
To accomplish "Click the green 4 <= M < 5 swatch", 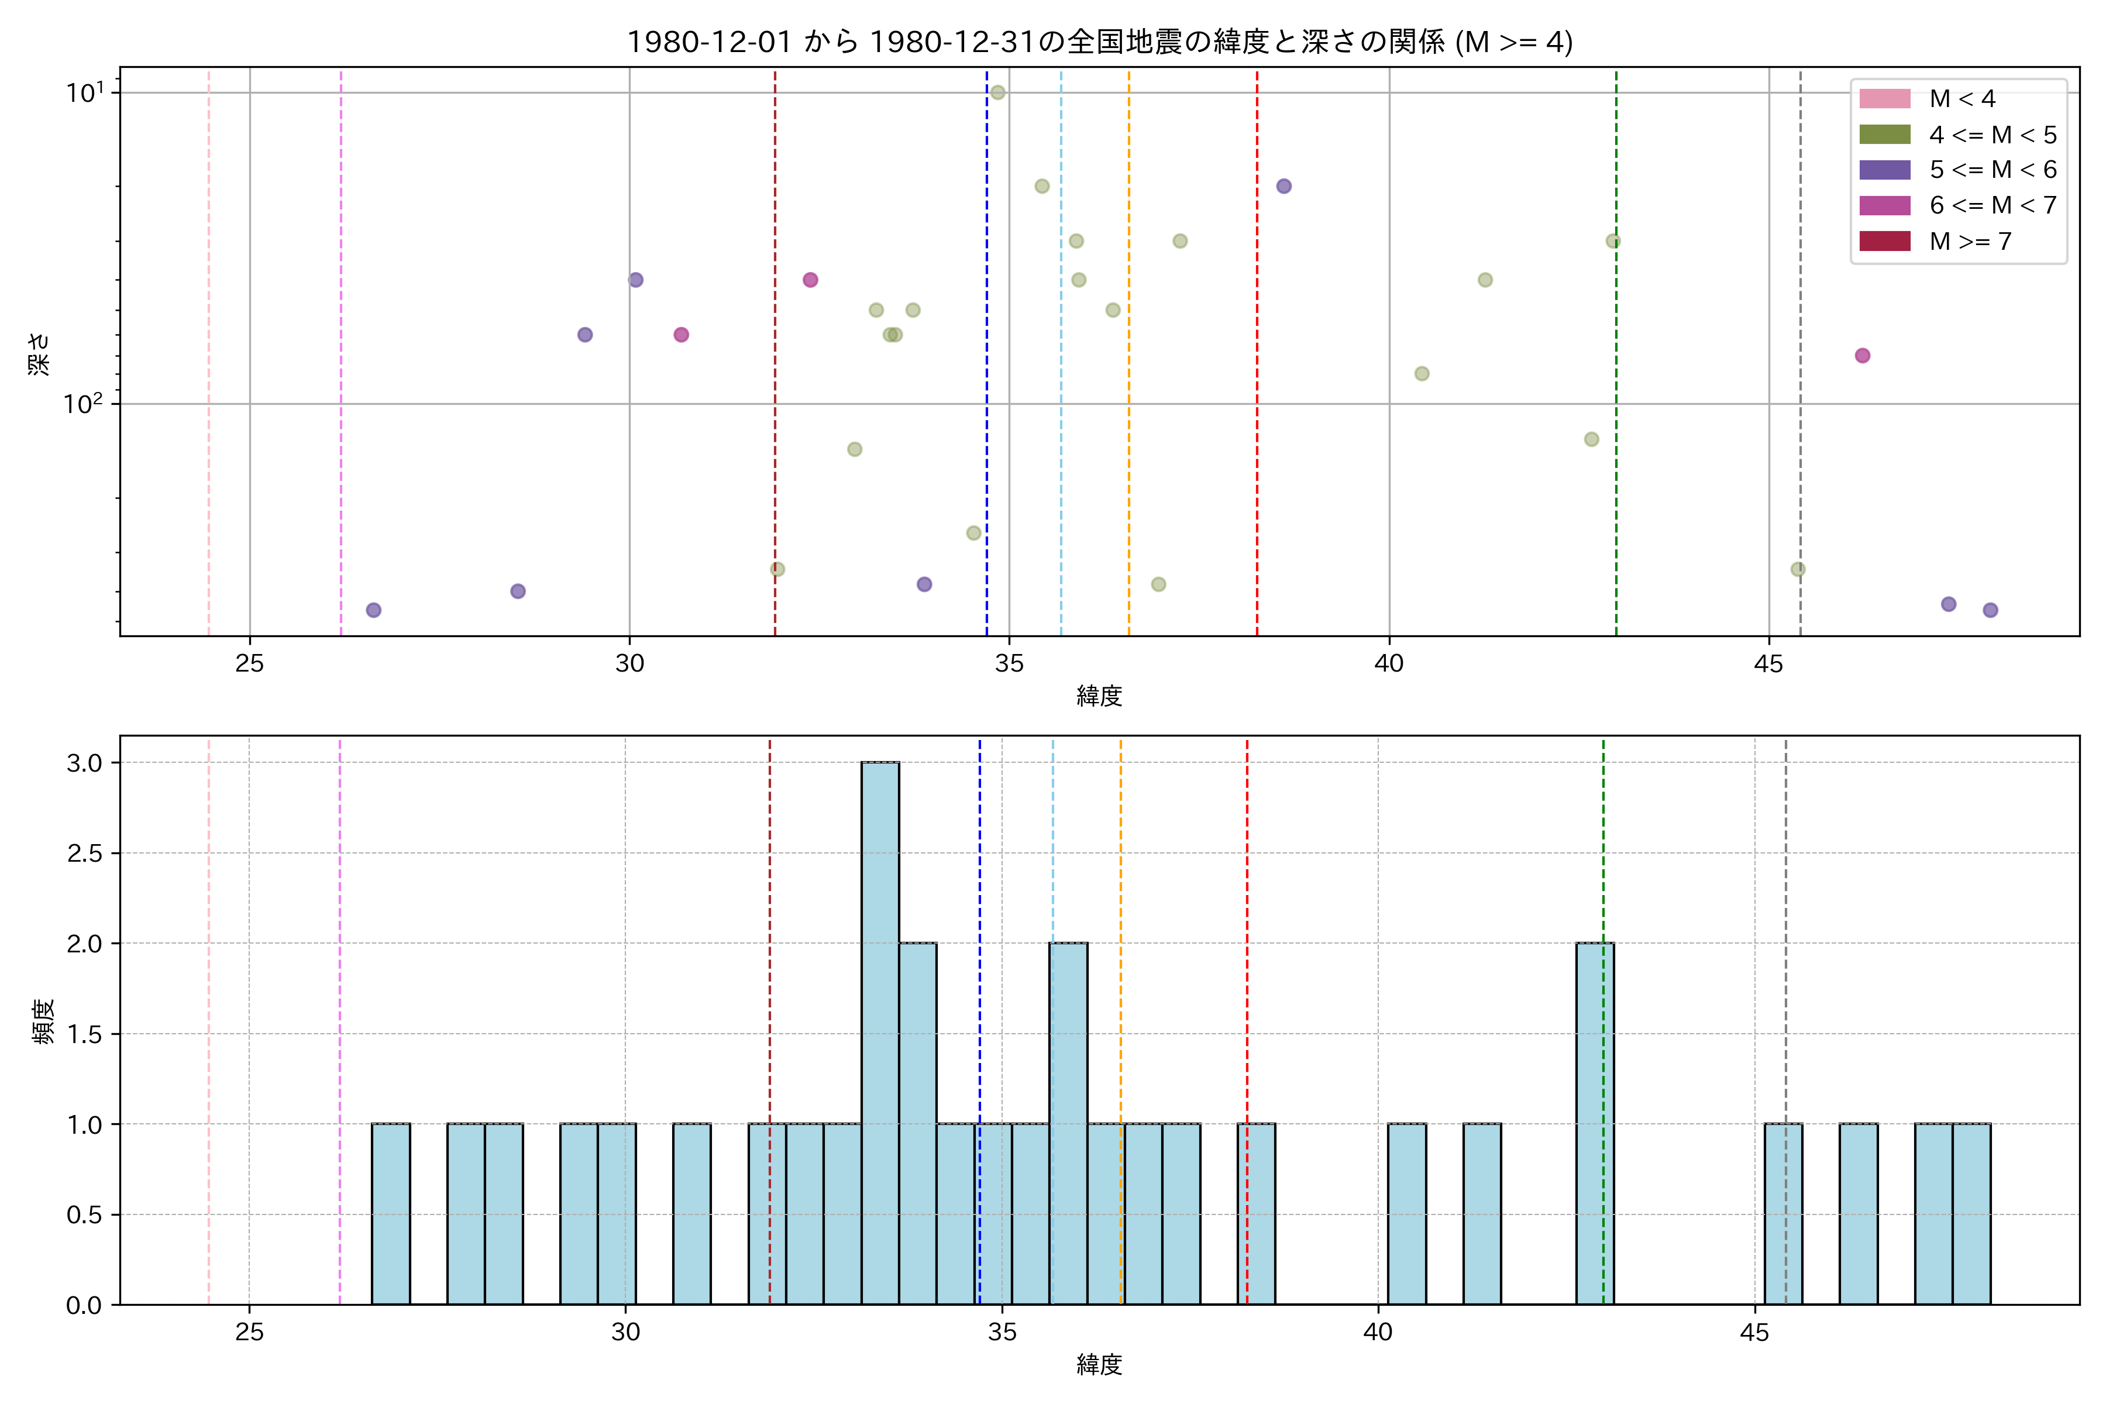I will pyautogui.click(x=1884, y=135).
